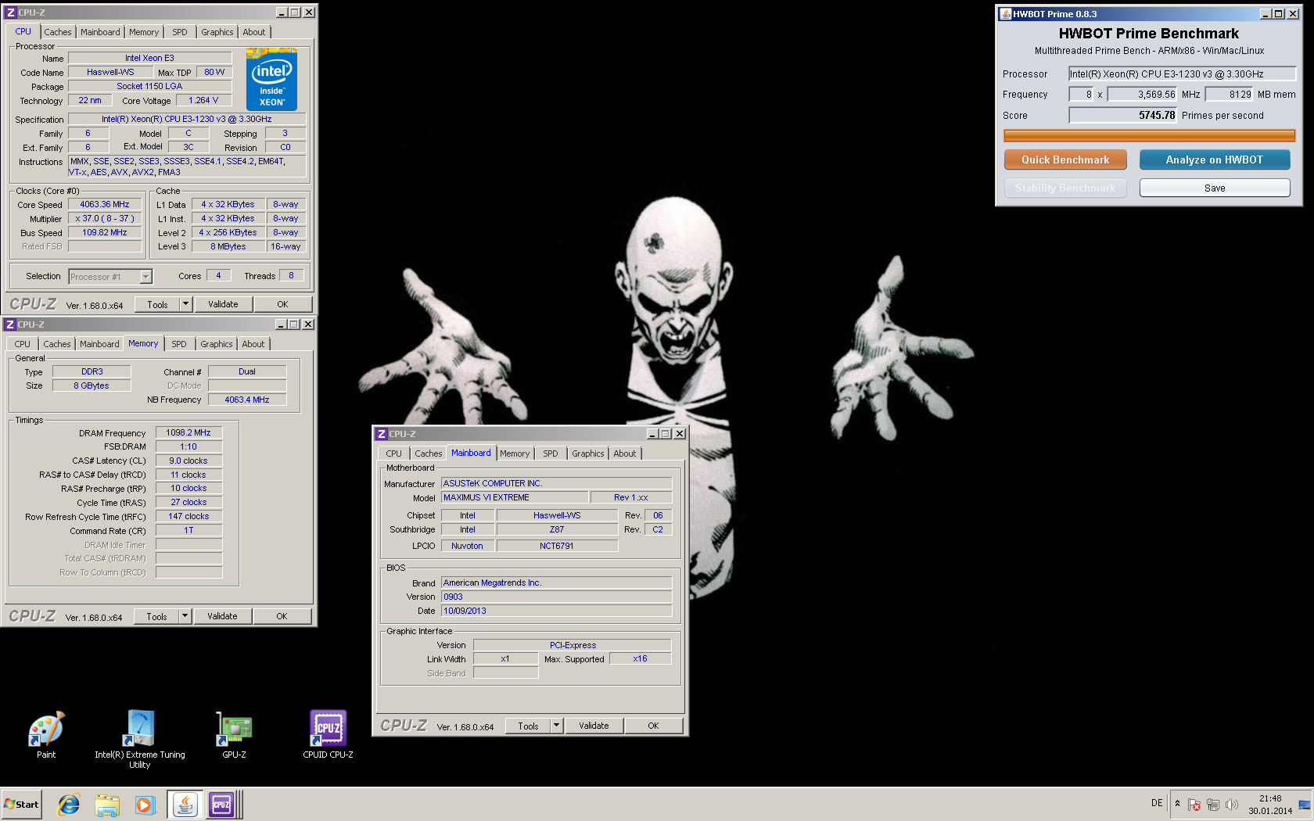The width and height of the screenshot is (1314, 821).
Task: Click OK in Memory CPU-Z window
Action: 282,616
